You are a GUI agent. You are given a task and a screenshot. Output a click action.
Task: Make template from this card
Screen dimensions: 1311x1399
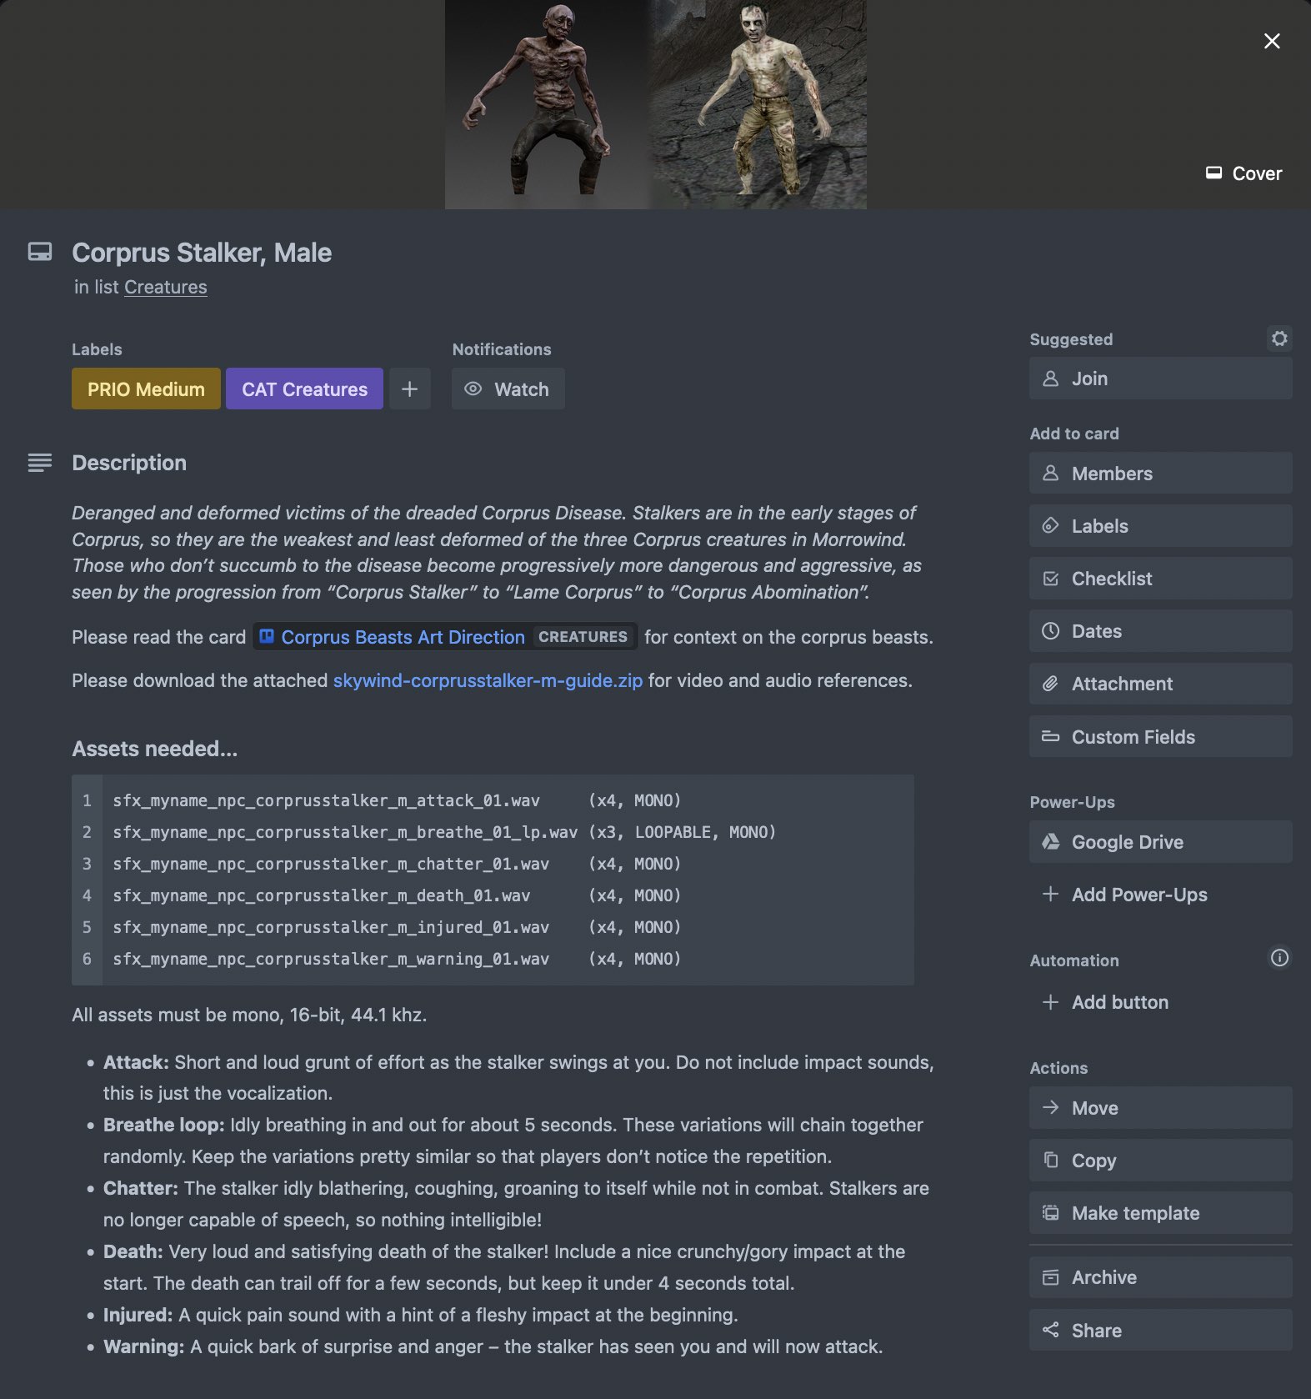pyautogui.click(x=1160, y=1213)
